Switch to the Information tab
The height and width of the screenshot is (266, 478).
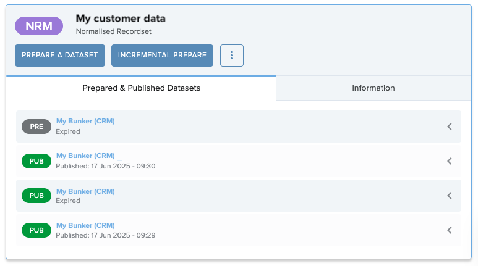coord(373,88)
